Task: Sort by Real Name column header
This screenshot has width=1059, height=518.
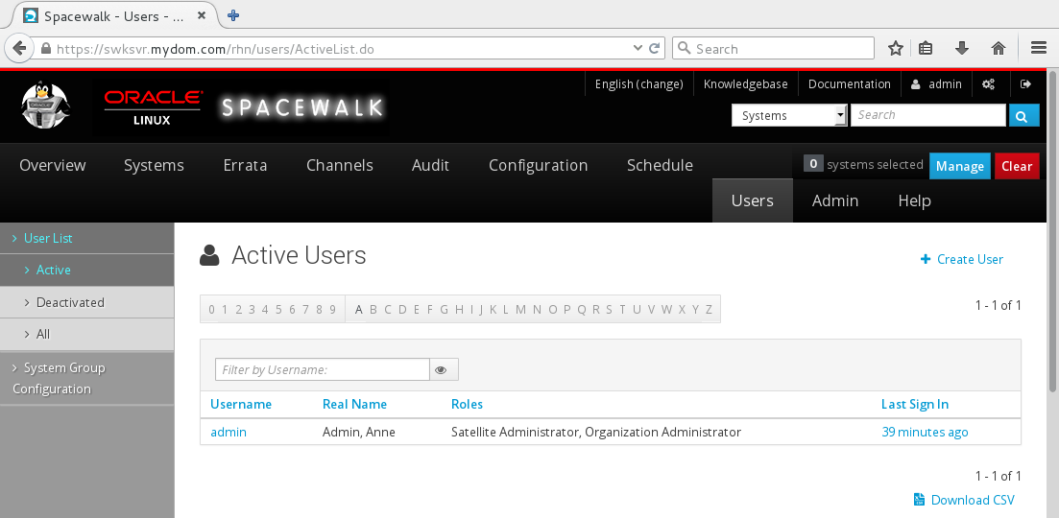Action: (x=354, y=404)
